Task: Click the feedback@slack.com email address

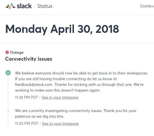Action: (x=34, y=84)
